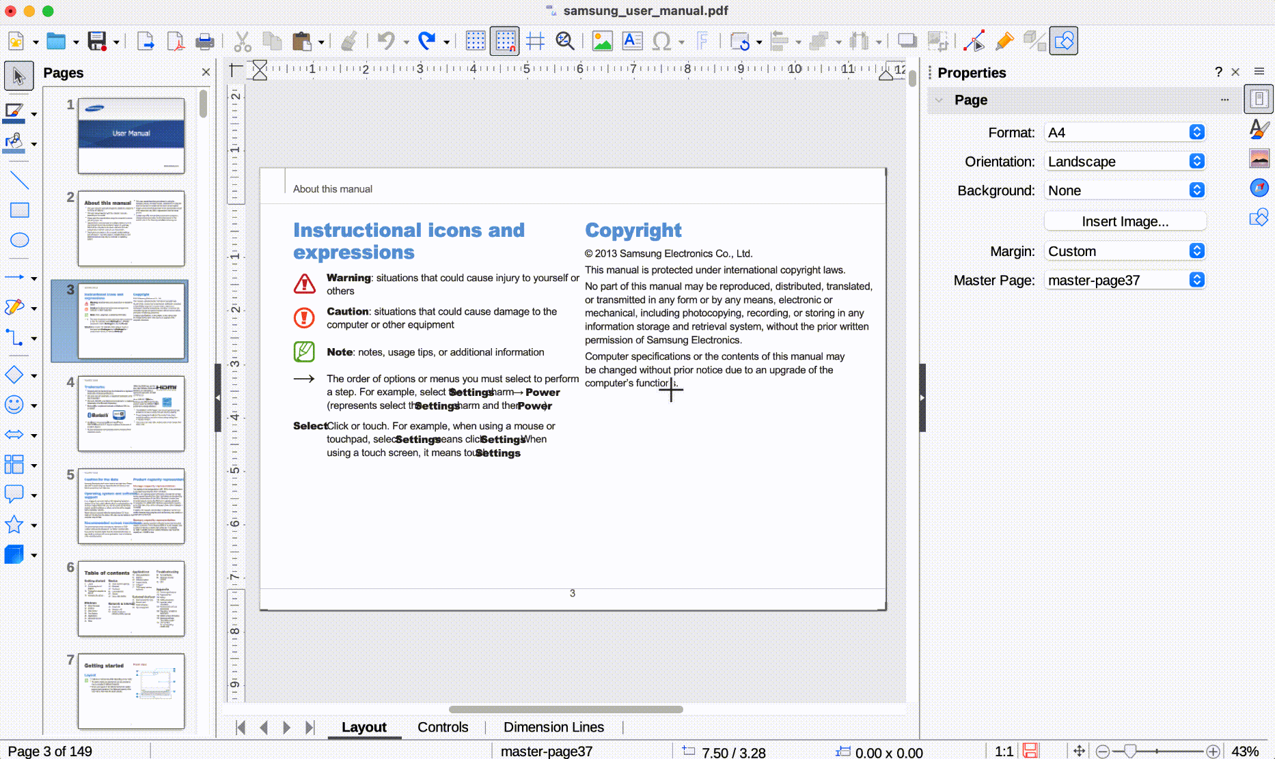Open the Format A4 dropdown
The height and width of the screenshot is (759, 1275).
coord(1125,132)
